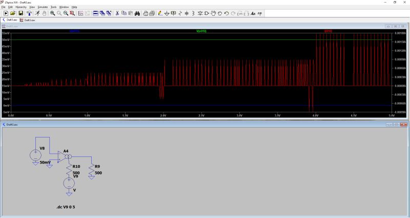Open the Hierarchy menu
The height and width of the screenshot is (218, 410).
[x=21, y=7]
